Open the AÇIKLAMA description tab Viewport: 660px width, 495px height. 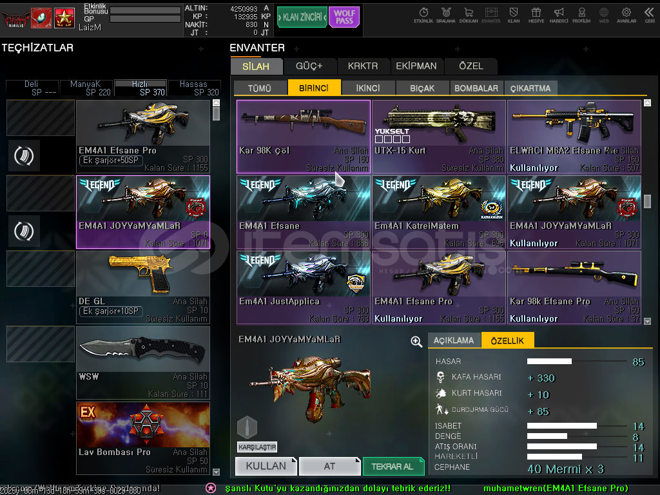tap(454, 340)
